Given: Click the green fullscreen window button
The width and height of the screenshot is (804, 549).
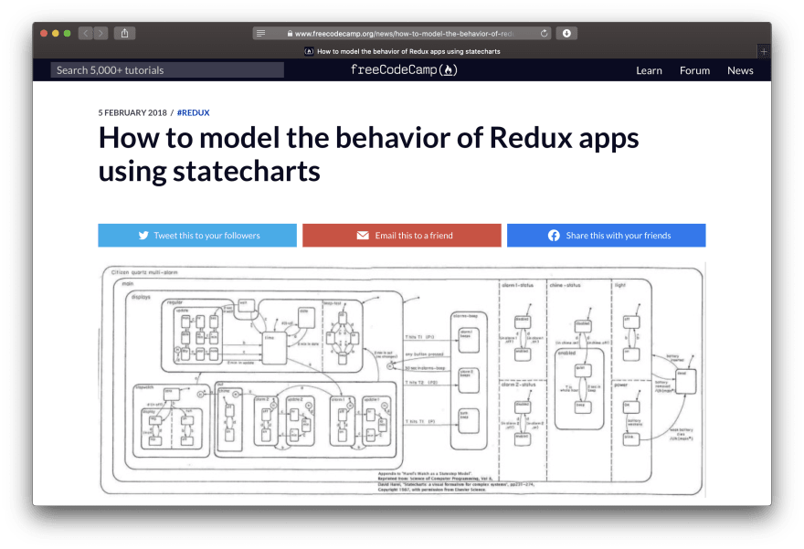Looking at the screenshot, I should point(68,33).
